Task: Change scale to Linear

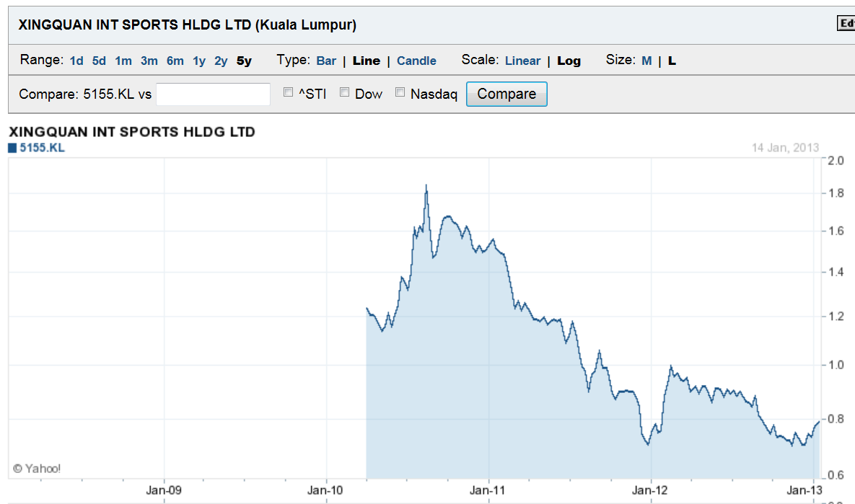Action: click(x=522, y=61)
